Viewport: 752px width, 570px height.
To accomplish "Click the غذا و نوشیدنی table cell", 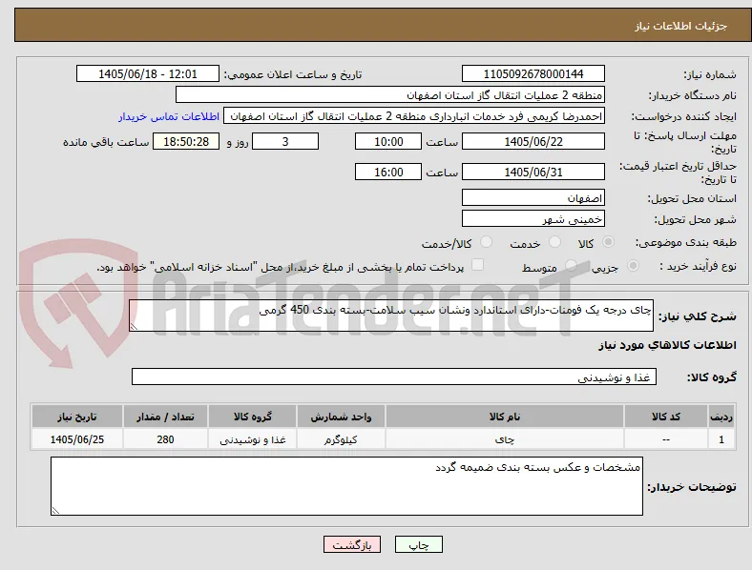I will tap(252, 439).
